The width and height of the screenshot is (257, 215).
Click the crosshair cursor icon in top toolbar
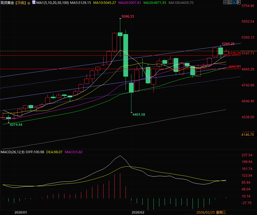(x=225, y=3)
